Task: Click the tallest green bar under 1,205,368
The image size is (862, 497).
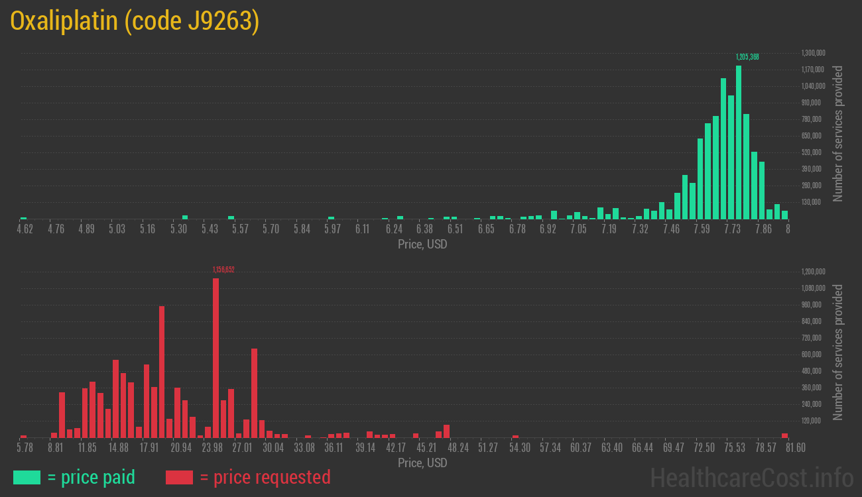Action: [739, 142]
